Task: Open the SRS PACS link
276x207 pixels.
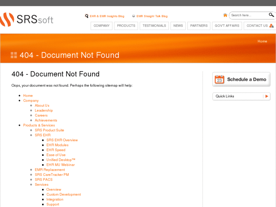Action: click(44, 180)
